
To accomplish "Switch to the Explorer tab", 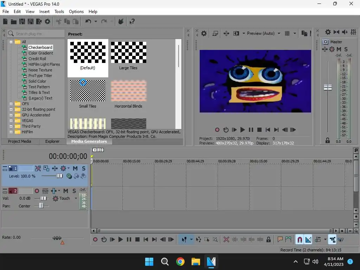I will (x=52, y=141).
